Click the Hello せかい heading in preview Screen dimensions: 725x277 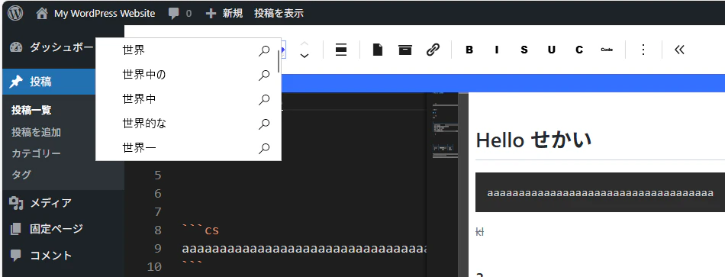pyautogui.click(x=533, y=140)
